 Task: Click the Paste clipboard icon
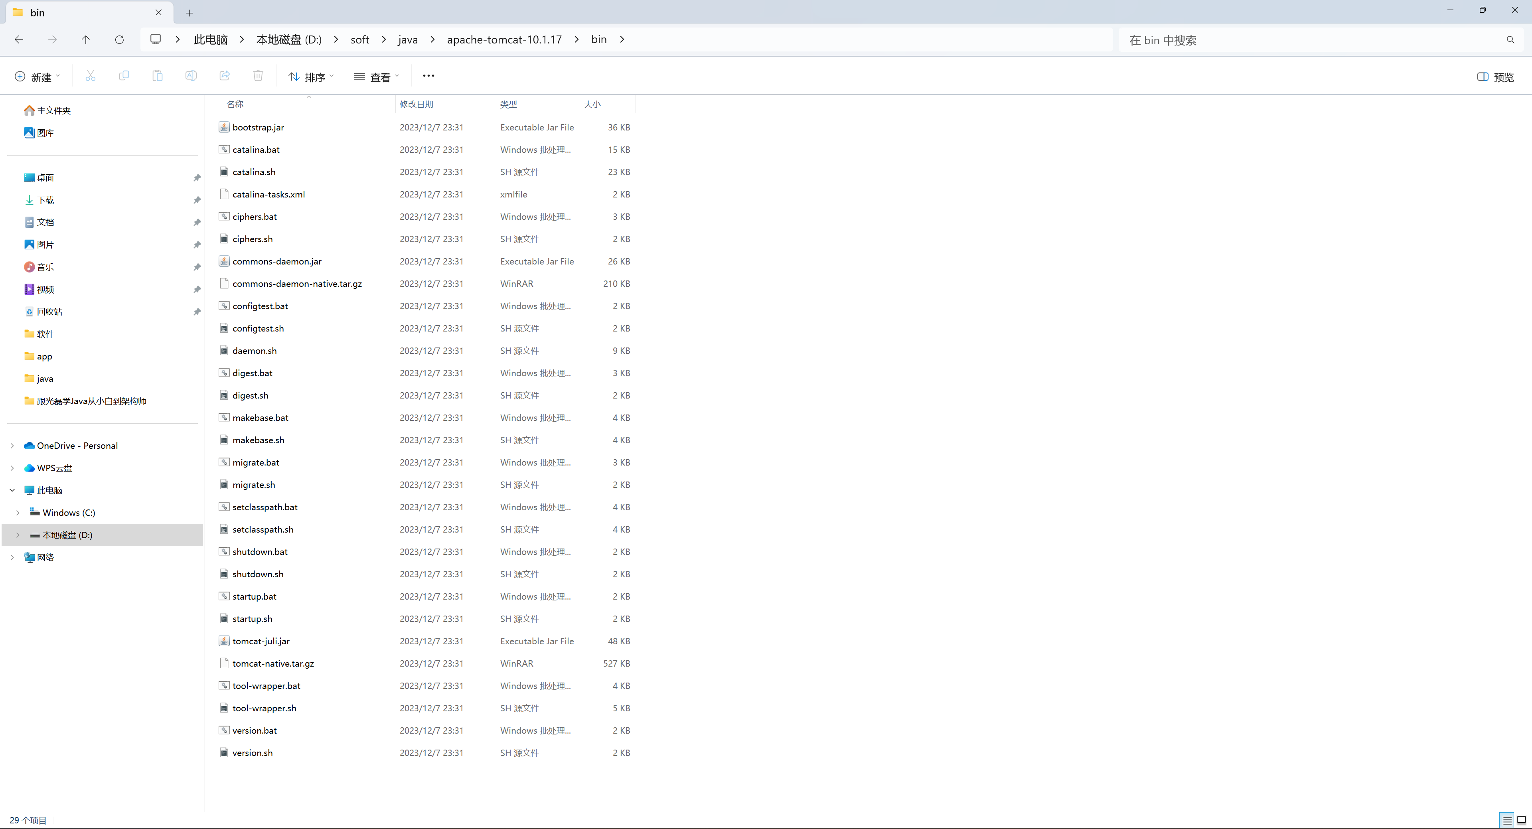click(x=158, y=75)
